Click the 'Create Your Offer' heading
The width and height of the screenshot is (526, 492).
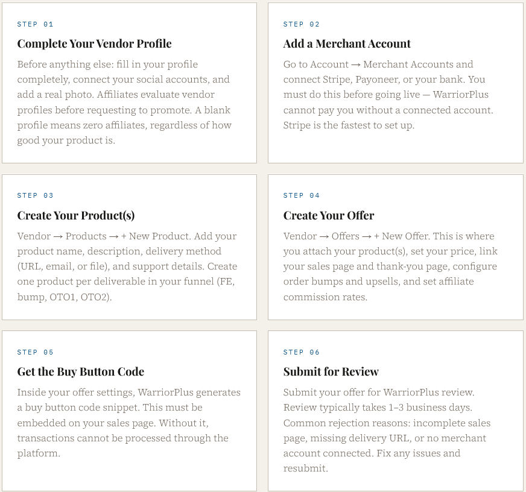329,215
